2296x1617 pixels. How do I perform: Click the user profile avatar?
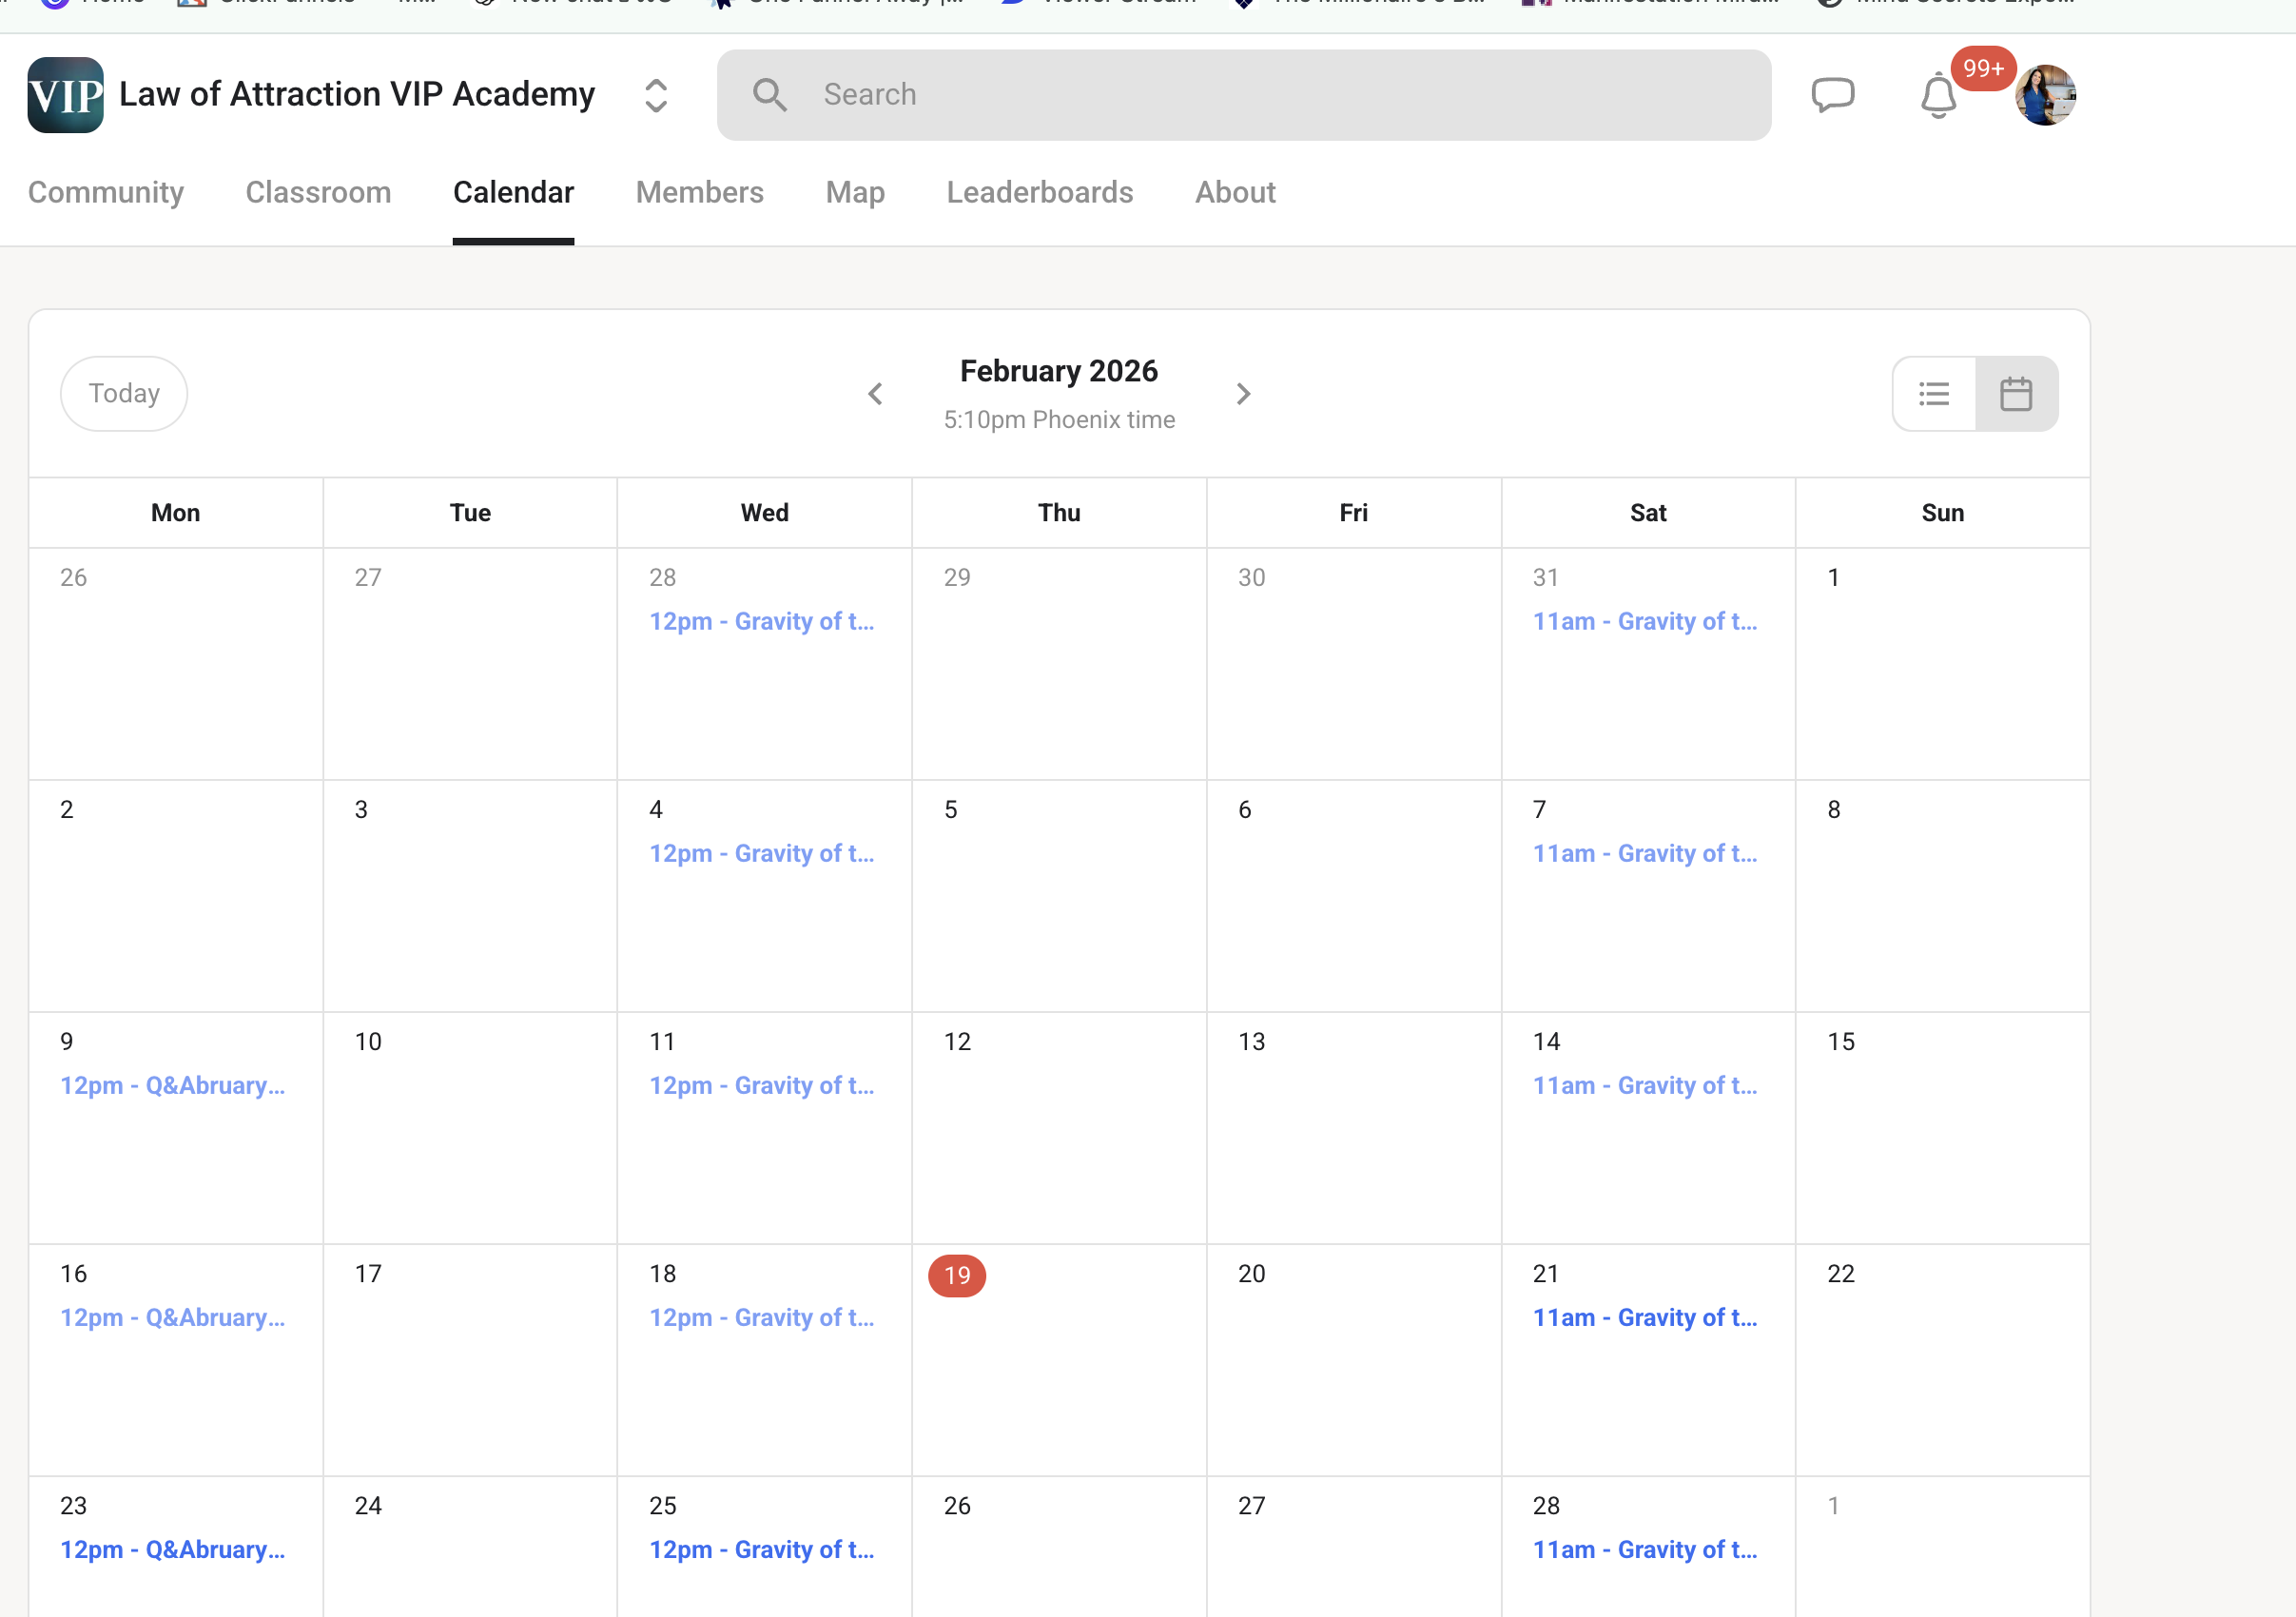(x=2045, y=95)
